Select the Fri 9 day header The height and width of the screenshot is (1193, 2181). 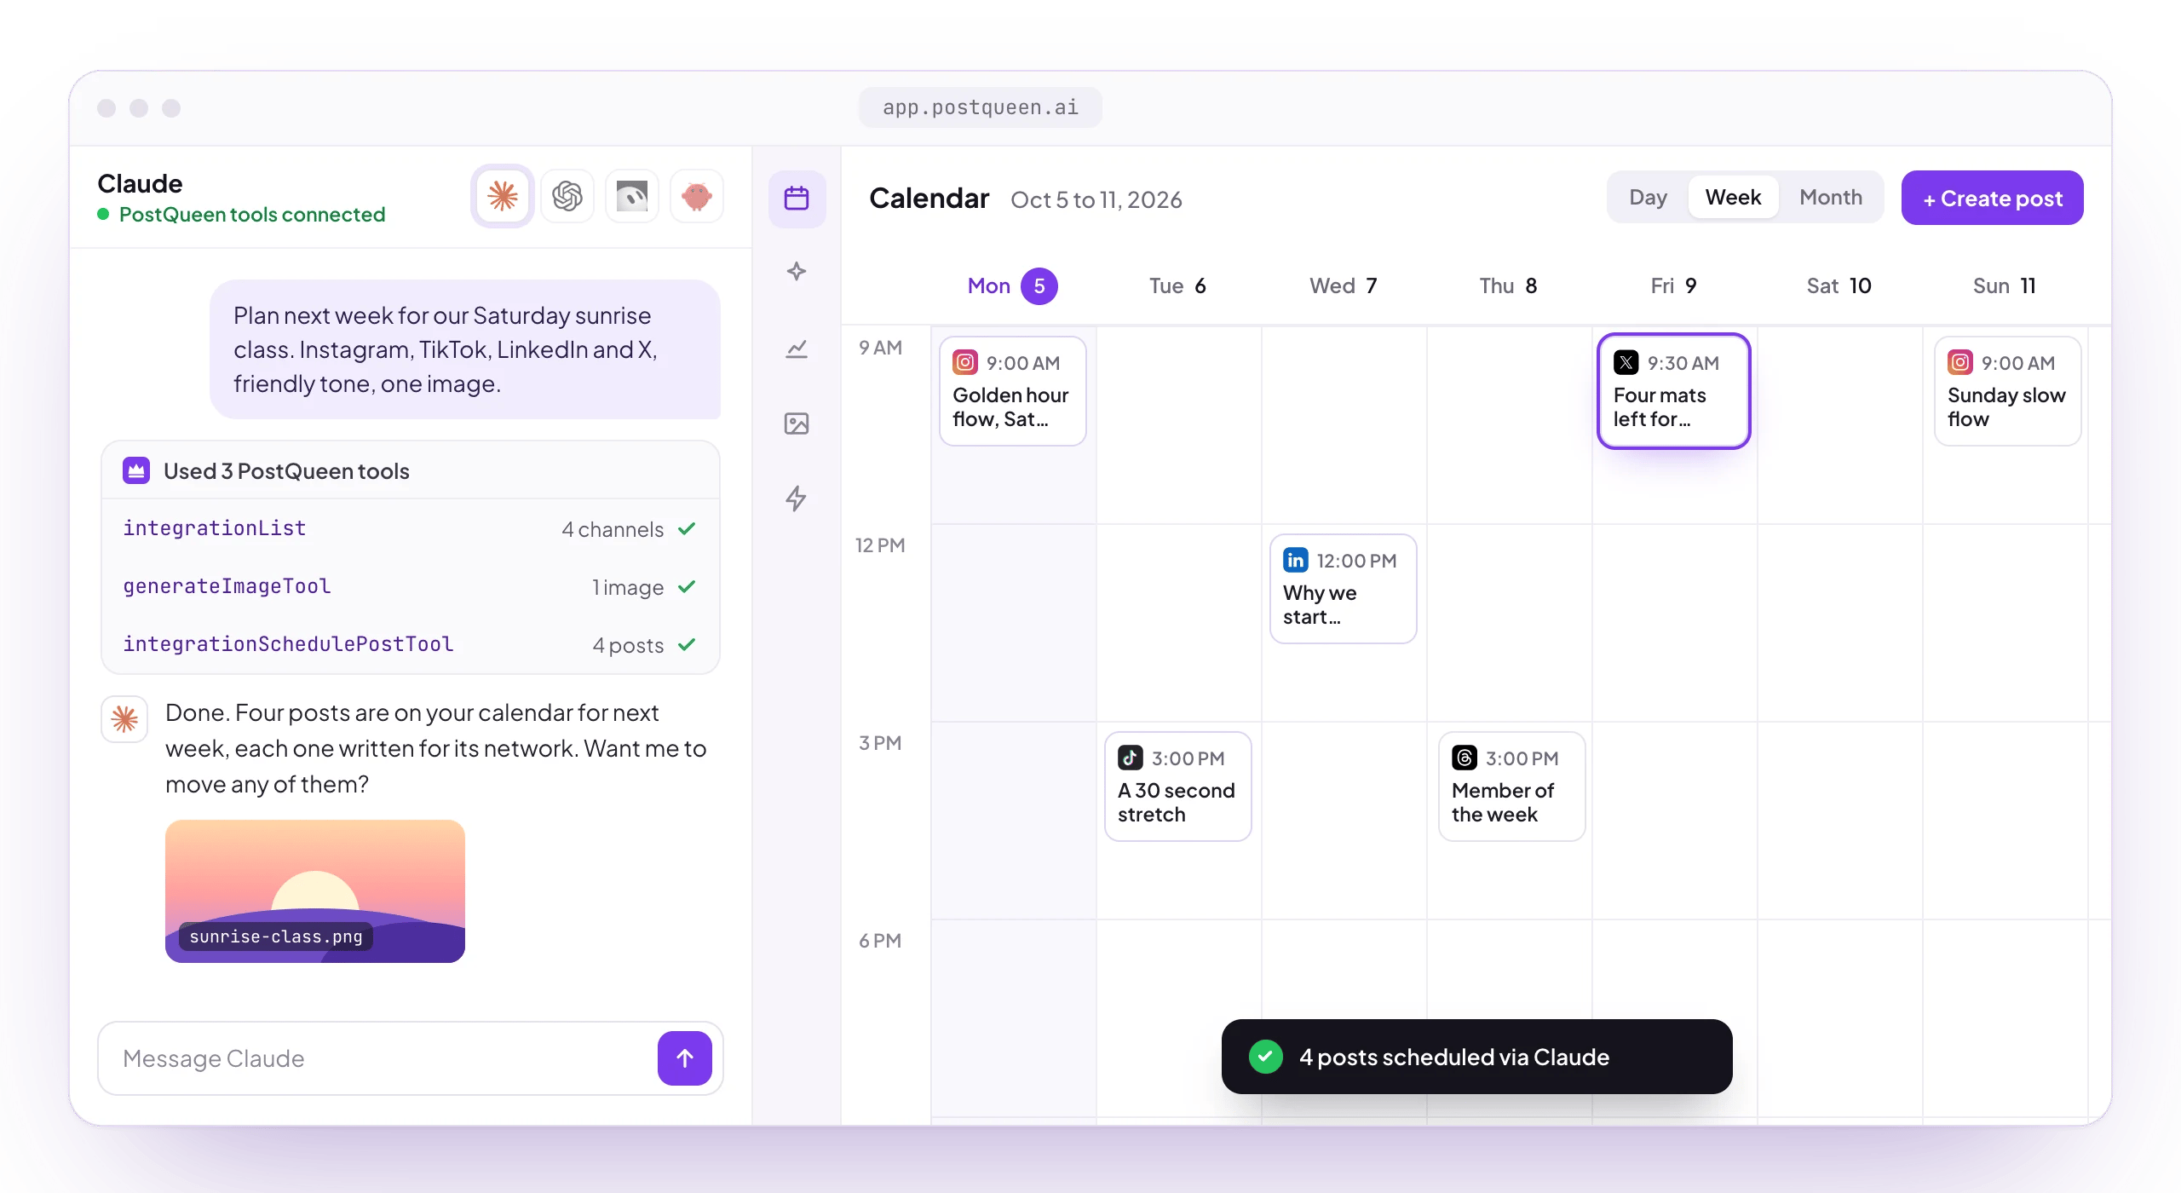[1673, 286]
